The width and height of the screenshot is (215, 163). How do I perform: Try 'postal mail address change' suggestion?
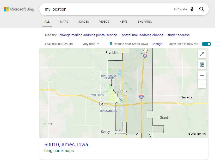coord(143,35)
